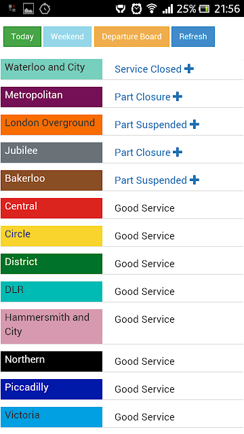Tap the battery icon in status bar
Image resolution: width=244 pixels, height=434 pixels.
tap(204, 9)
